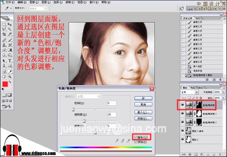Open the History panel flyout menu
This screenshot has height=157, width=227.
pos(224,18)
